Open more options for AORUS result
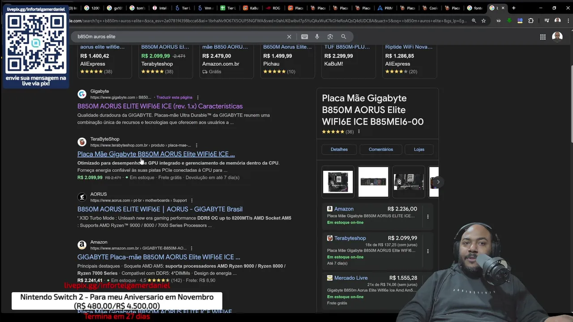The height and width of the screenshot is (322, 573). (192, 200)
